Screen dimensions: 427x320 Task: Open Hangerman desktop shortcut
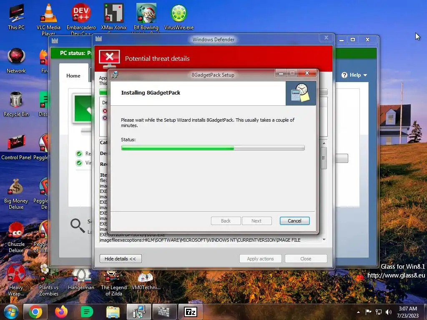click(81, 279)
